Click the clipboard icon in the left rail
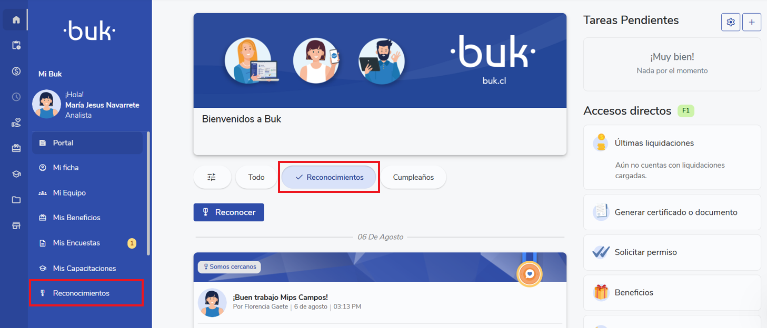 coord(16,45)
